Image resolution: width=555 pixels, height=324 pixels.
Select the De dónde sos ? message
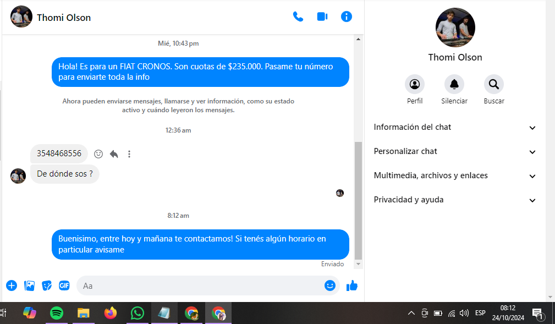tap(65, 174)
